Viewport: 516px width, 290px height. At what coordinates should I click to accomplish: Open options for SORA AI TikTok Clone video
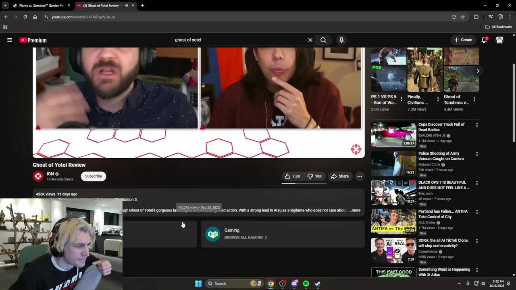[477, 241]
